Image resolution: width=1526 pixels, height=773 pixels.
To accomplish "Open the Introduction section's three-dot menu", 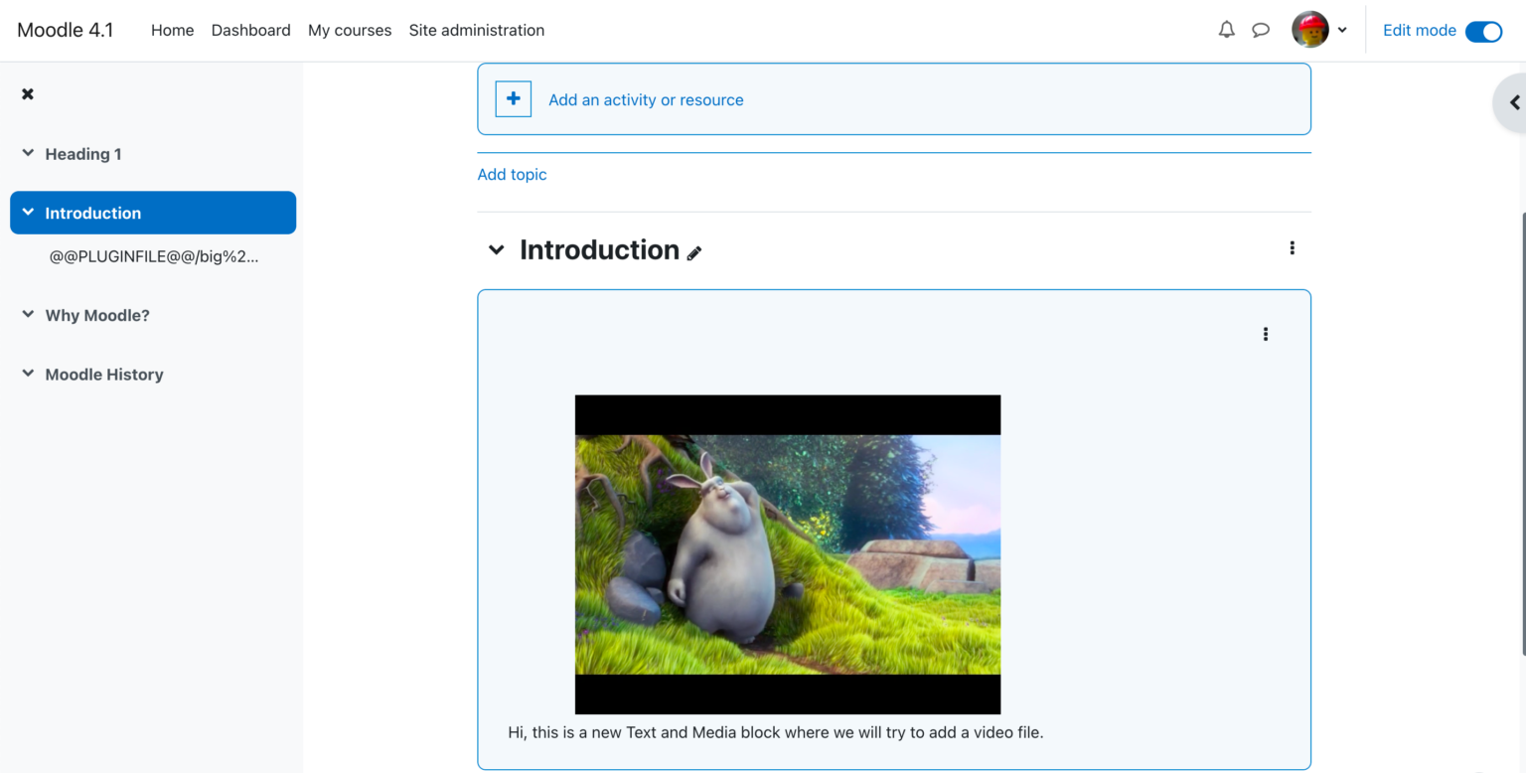I will [1292, 247].
